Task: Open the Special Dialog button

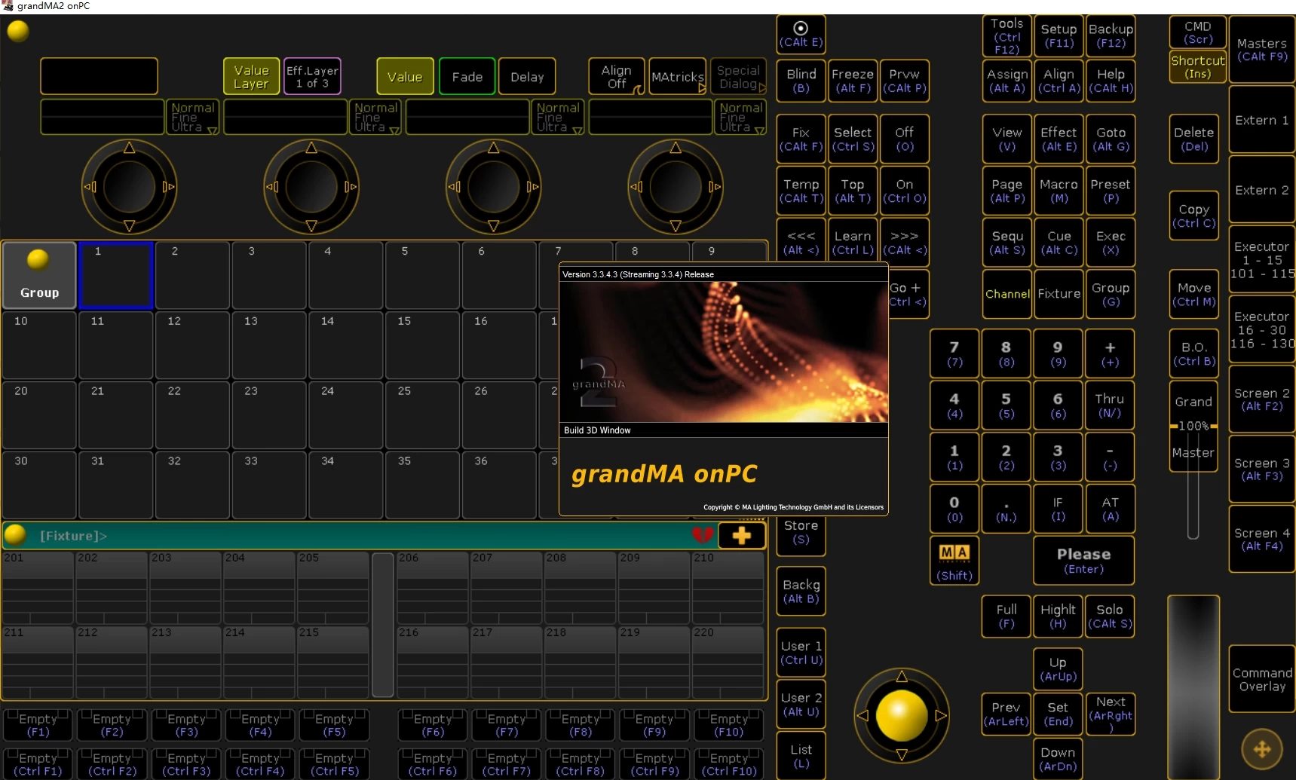Action: tap(738, 76)
